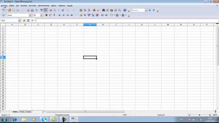Click inside the Buscar search field
The width and height of the screenshot is (219, 123).
(x=138, y=10)
